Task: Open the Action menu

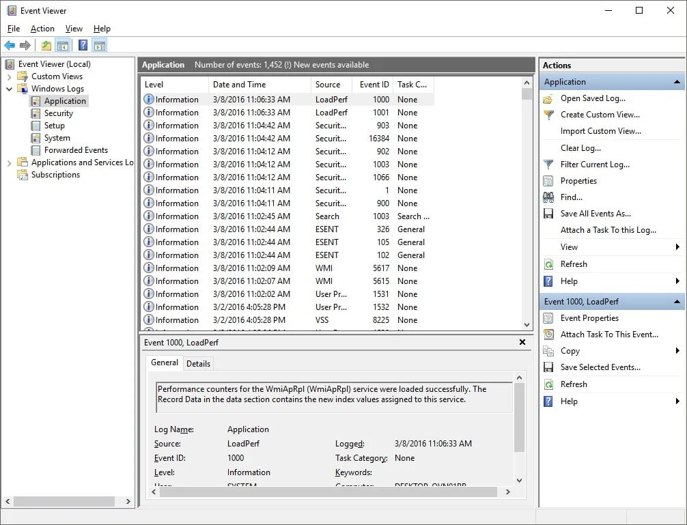Action: 42,29
